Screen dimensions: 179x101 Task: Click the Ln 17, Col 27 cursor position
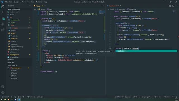click(119, 97)
